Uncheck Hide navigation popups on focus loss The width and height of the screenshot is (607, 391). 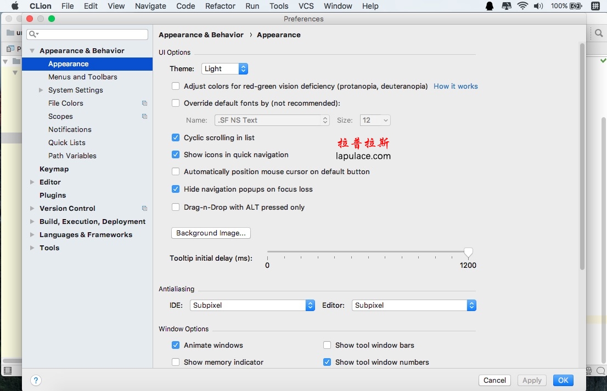(x=176, y=189)
